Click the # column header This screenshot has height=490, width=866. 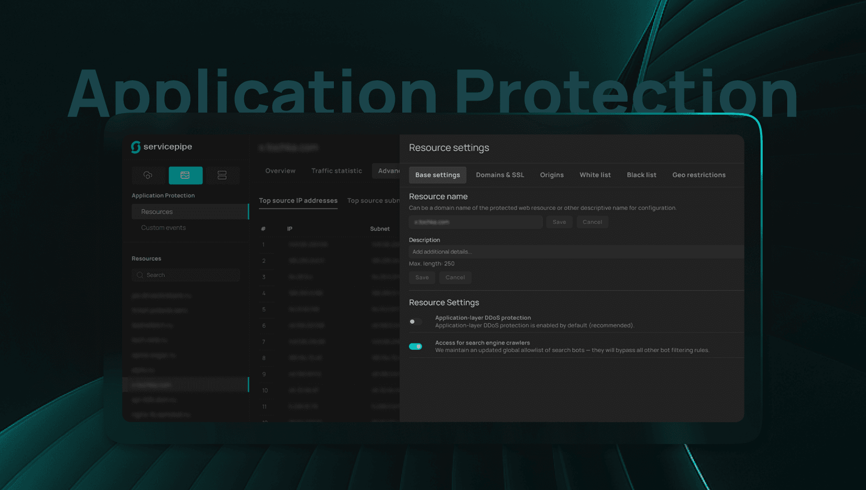[x=263, y=229]
